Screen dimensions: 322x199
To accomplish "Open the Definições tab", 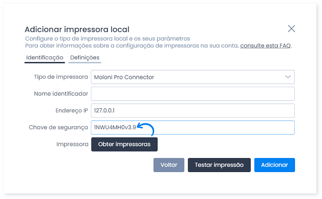I will pyautogui.click(x=85, y=58).
